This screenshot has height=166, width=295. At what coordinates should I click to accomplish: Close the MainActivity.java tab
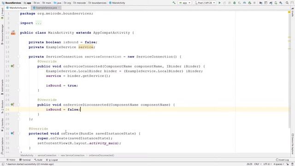coord(29,8)
